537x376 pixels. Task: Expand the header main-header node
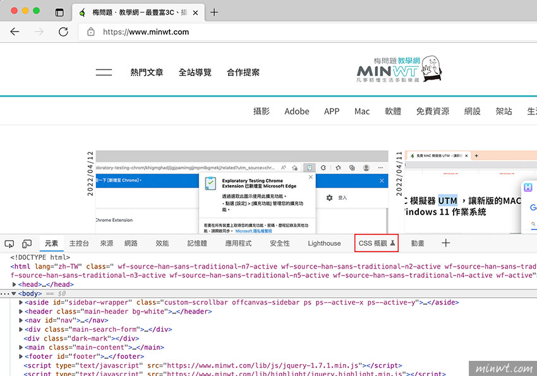point(21,312)
